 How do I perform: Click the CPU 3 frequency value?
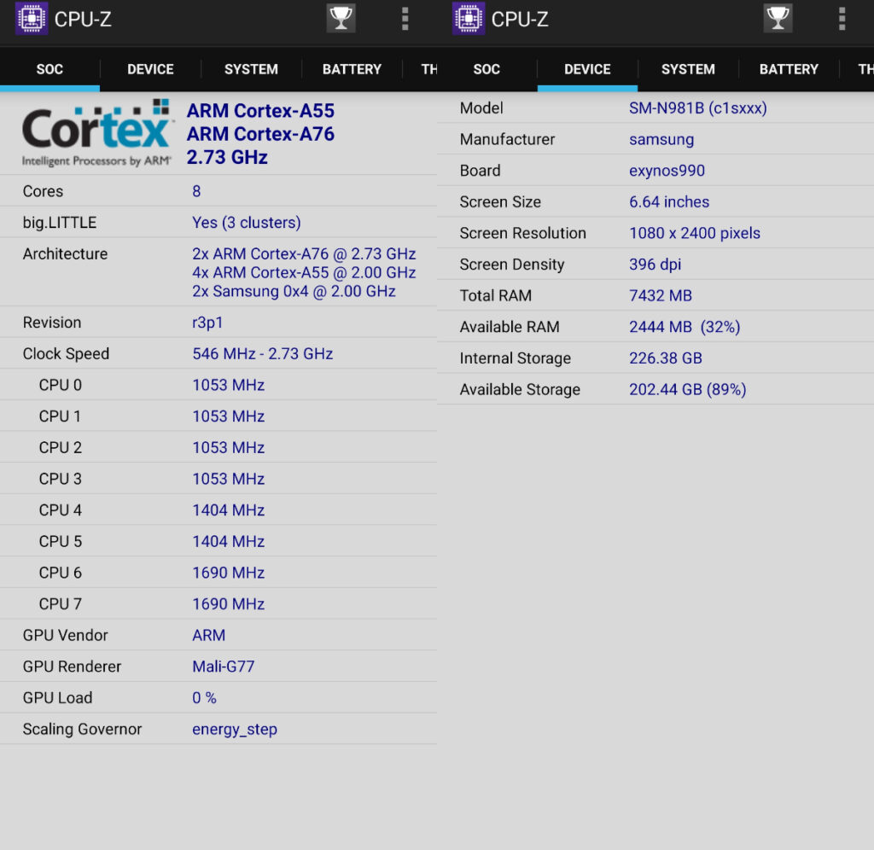(228, 479)
